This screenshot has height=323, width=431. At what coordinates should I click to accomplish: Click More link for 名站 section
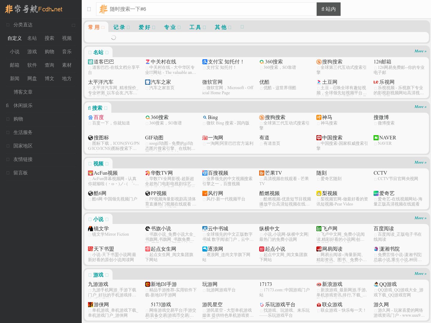click(x=420, y=51)
